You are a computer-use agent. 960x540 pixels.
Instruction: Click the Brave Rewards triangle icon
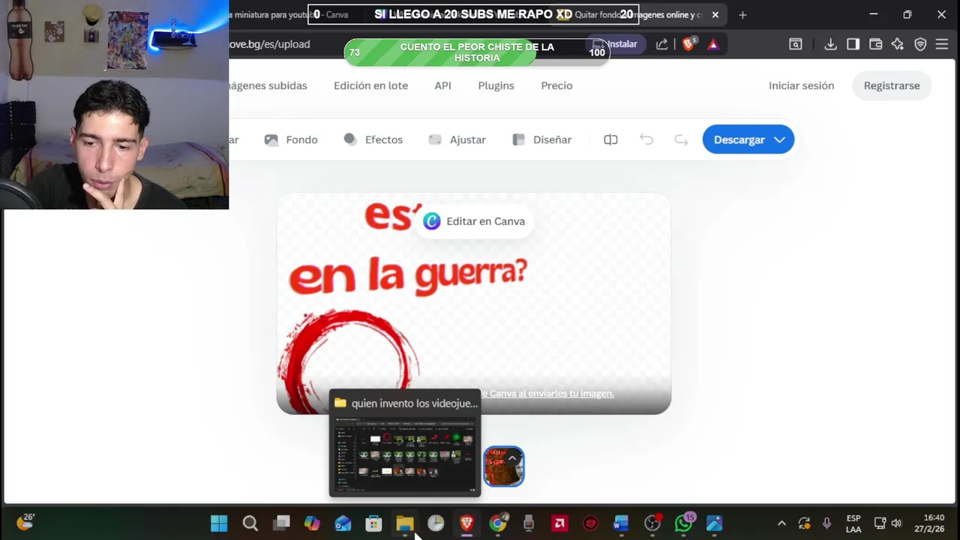tap(713, 44)
